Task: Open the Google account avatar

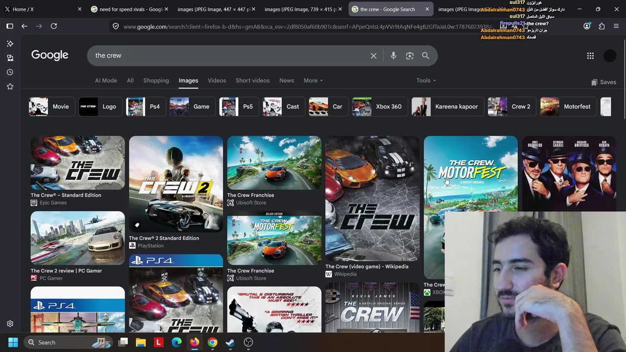Action: point(610,56)
